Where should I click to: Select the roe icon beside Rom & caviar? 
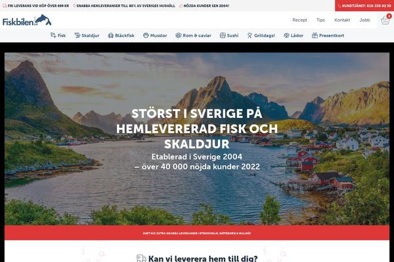click(179, 35)
